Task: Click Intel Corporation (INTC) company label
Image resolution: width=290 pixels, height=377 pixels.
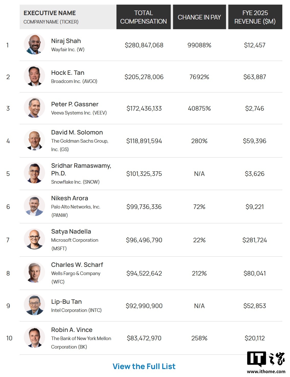Action: [x=76, y=310]
